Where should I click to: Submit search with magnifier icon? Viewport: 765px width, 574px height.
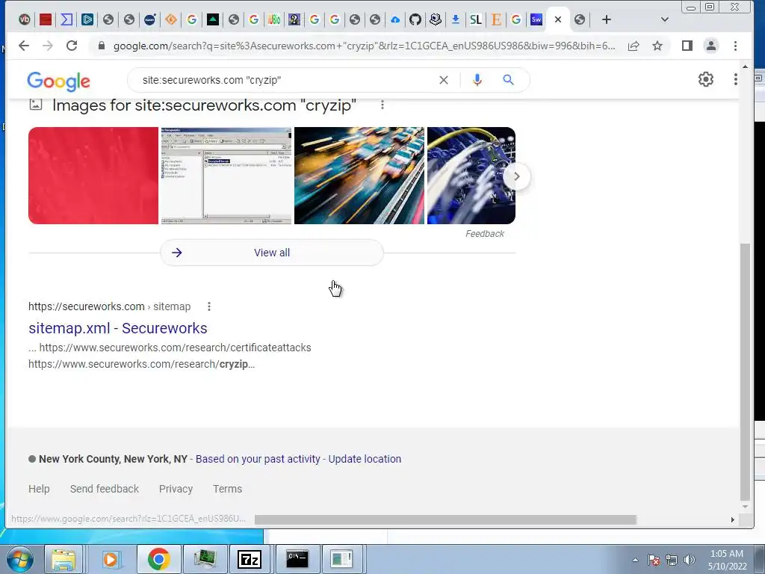click(x=508, y=79)
